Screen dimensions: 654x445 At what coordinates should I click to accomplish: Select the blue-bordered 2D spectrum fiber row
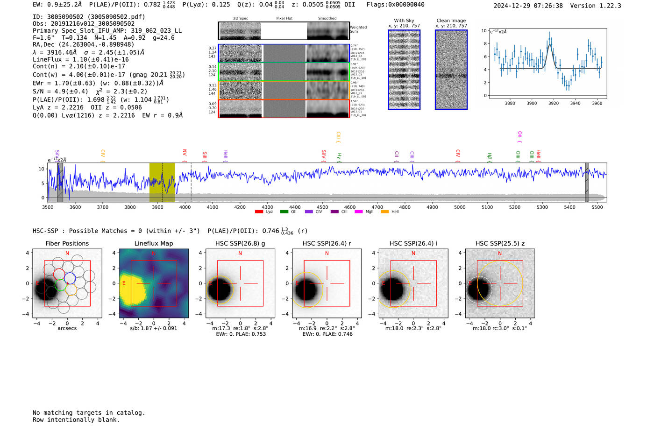point(284,53)
